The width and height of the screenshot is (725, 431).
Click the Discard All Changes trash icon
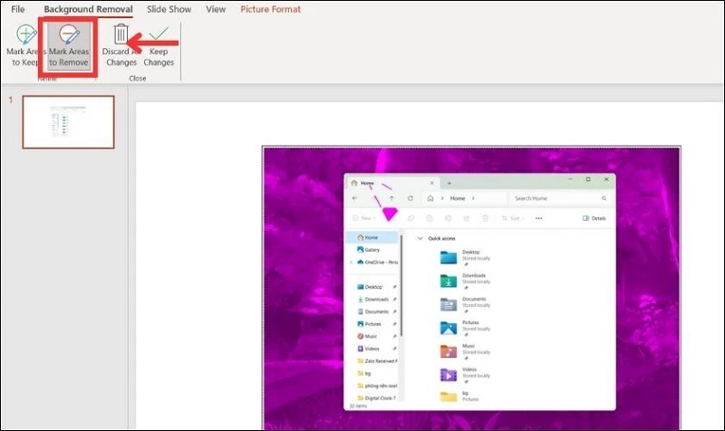[x=121, y=47]
